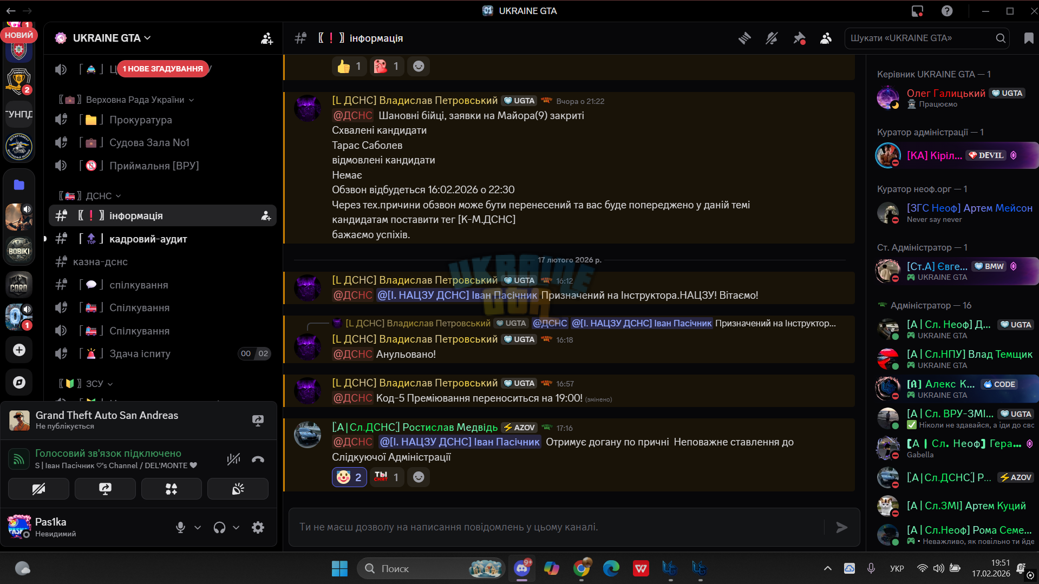Viewport: 1039px width, 584px height.
Task: Toggle the microphone mute button
Action: click(181, 527)
